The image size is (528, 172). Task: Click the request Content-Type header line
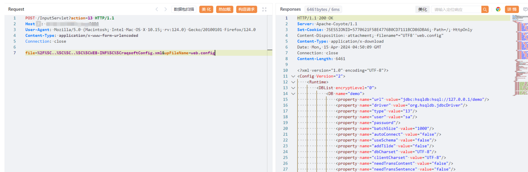(81, 35)
